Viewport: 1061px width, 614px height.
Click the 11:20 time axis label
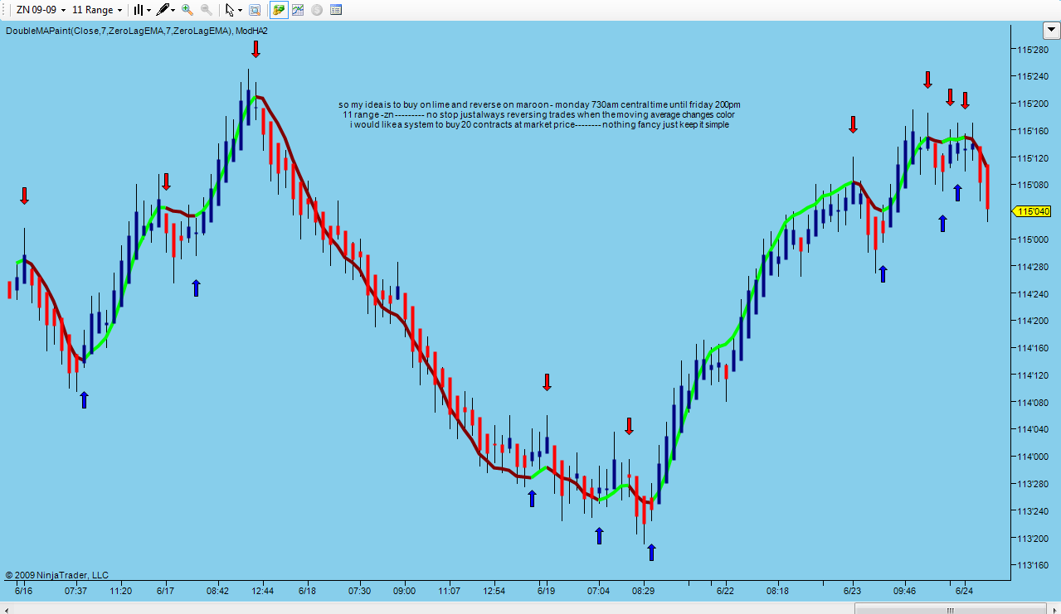(120, 591)
